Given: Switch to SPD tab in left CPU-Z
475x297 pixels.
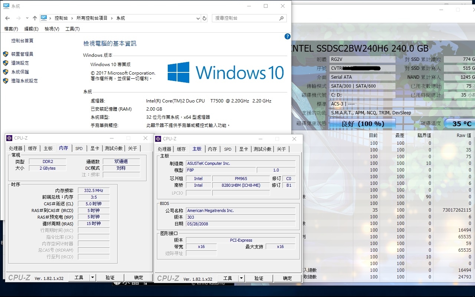Looking at the screenshot, I should tap(79, 148).
